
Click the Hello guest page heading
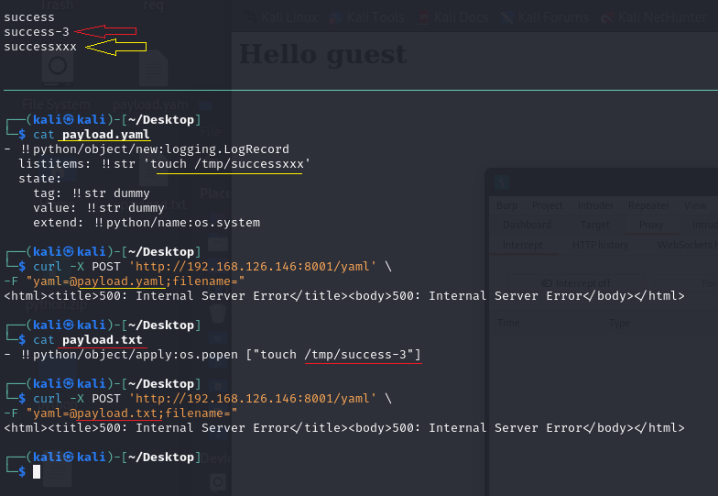coord(322,54)
